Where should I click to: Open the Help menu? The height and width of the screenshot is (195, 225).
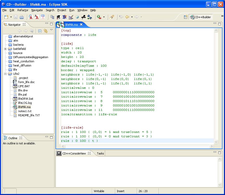93,10
